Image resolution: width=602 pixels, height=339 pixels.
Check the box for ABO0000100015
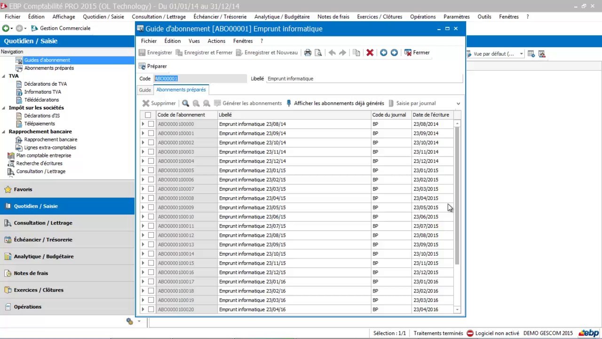pyautogui.click(x=150, y=263)
